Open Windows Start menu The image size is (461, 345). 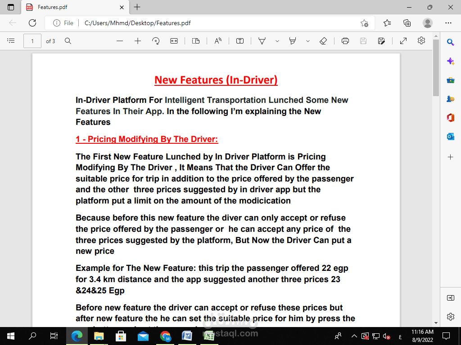11,336
